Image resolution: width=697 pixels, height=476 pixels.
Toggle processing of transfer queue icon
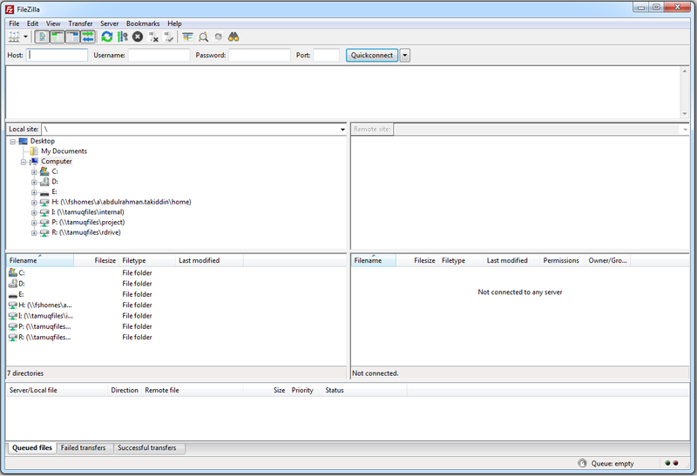click(122, 37)
